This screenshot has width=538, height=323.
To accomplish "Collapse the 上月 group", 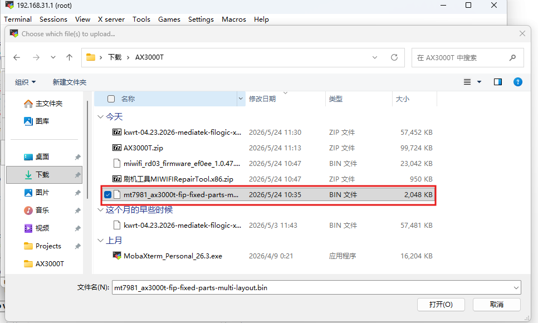I will 101,240.
